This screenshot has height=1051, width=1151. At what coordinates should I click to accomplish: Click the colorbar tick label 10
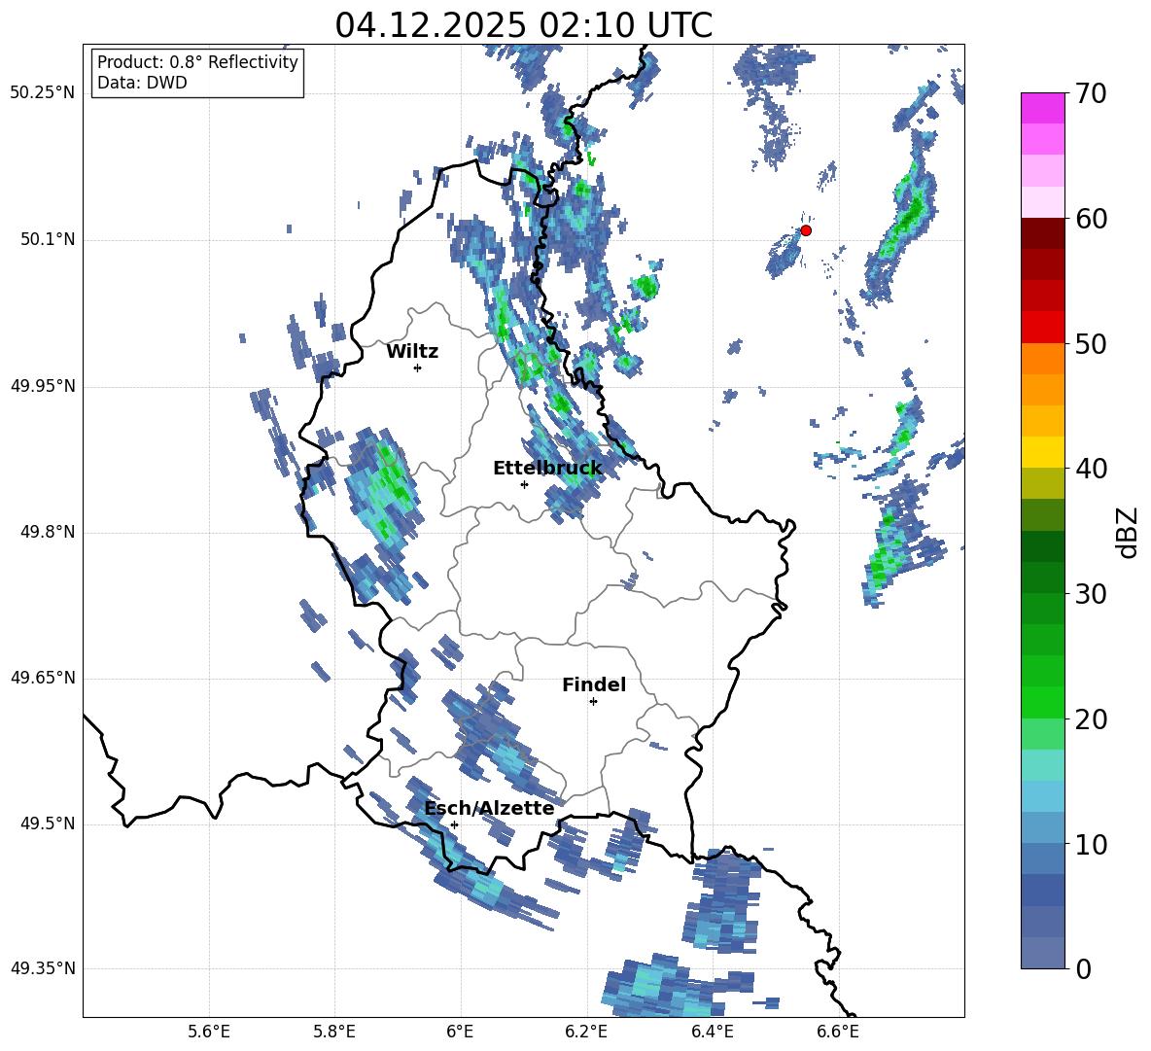pyautogui.click(x=1092, y=844)
